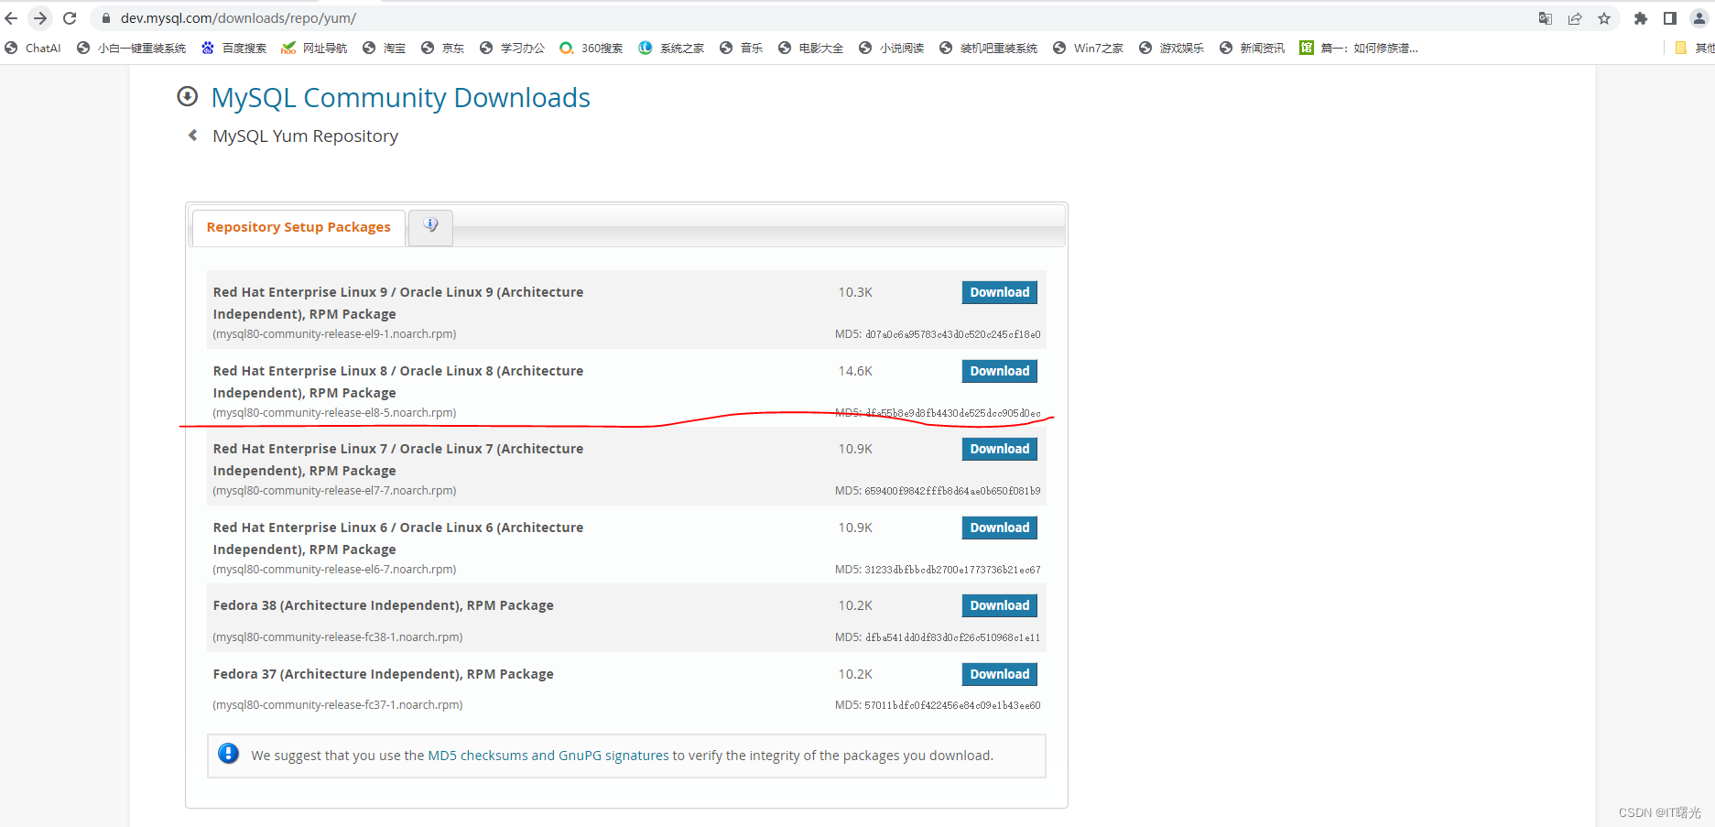Toggle the browser side panel icon
The width and height of the screenshot is (1715, 827).
click(x=1670, y=18)
